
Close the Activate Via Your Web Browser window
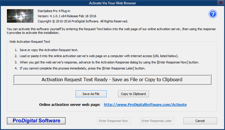point(221,2)
